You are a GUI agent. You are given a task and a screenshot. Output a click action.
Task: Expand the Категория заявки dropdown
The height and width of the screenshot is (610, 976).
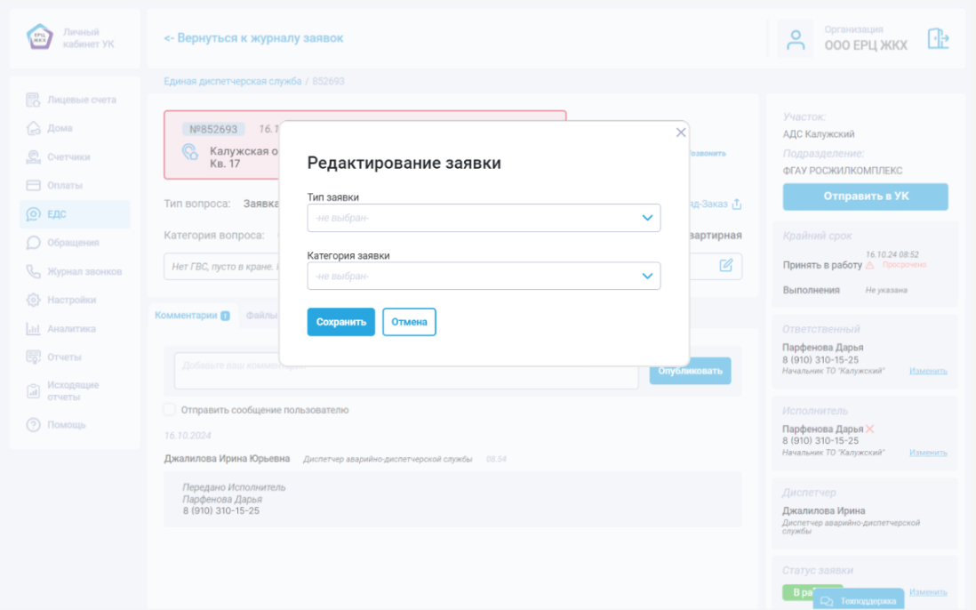coord(484,276)
